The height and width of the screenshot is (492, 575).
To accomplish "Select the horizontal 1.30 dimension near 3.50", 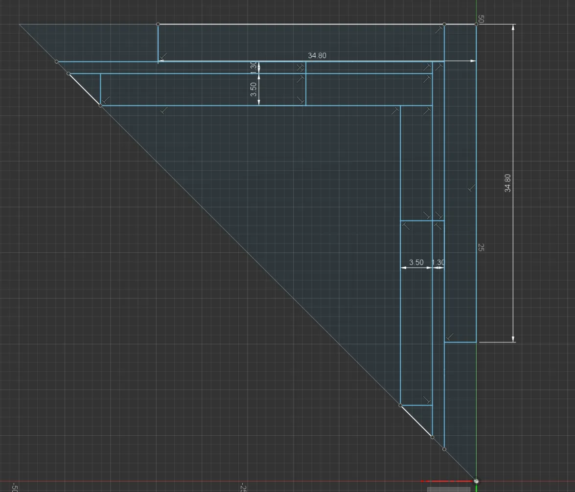I will tap(438, 262).
